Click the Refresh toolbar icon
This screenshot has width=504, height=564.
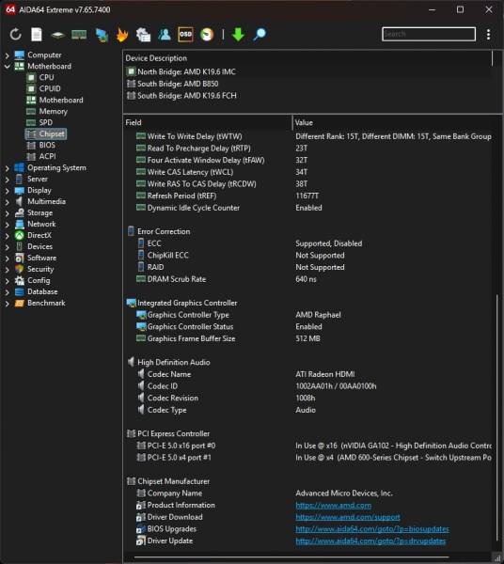click(x=15, y=35)
